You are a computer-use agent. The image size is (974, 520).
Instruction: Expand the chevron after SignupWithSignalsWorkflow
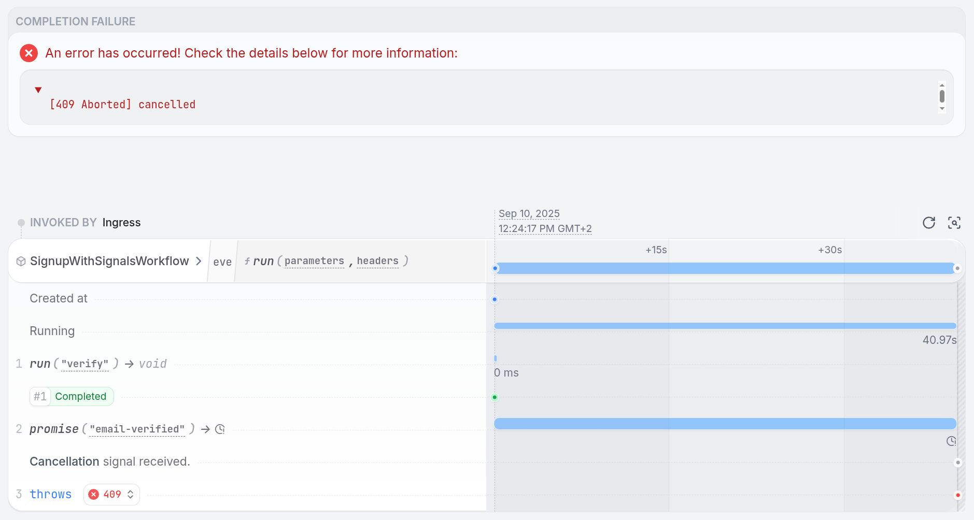point(199,262)
